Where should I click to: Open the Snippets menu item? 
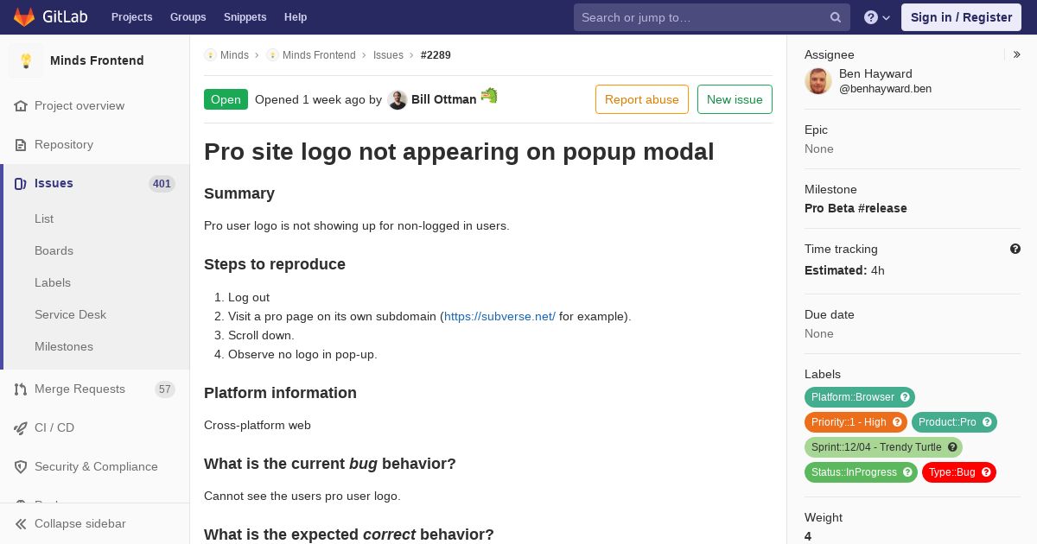click(245, 17)
